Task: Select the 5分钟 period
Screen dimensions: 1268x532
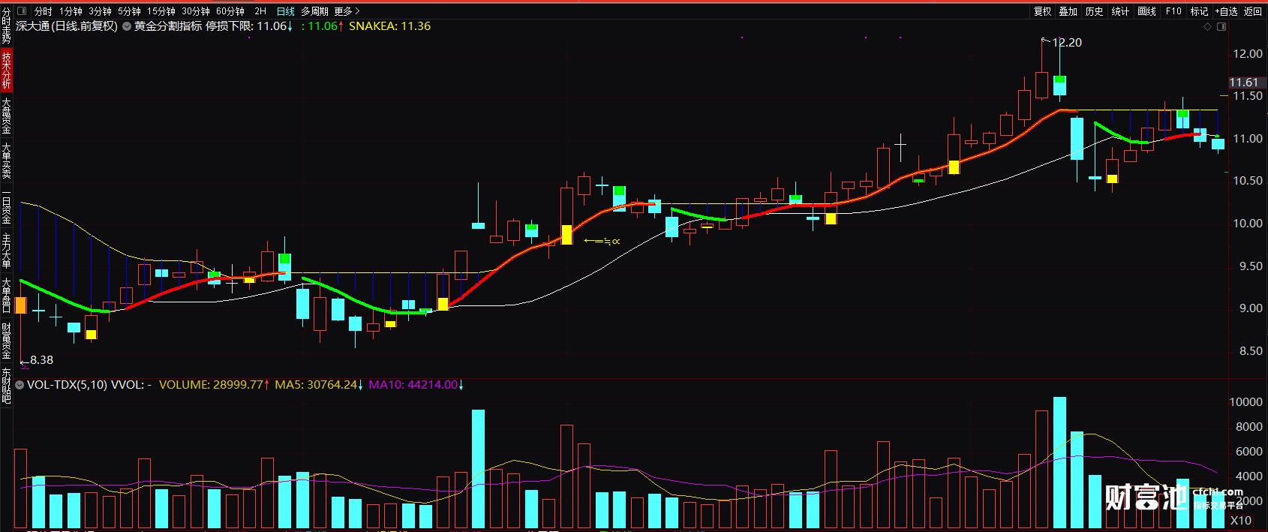Action: click(129, 11)
